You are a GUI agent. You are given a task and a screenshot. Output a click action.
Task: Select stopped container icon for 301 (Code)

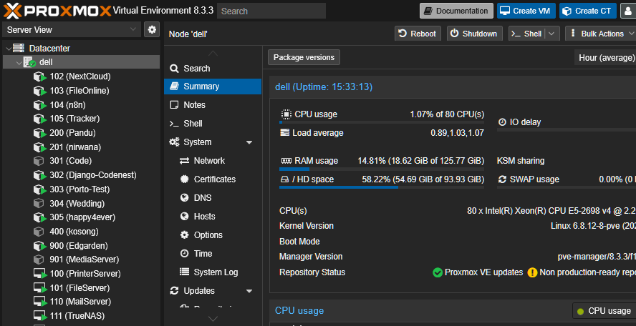[39, 161]
